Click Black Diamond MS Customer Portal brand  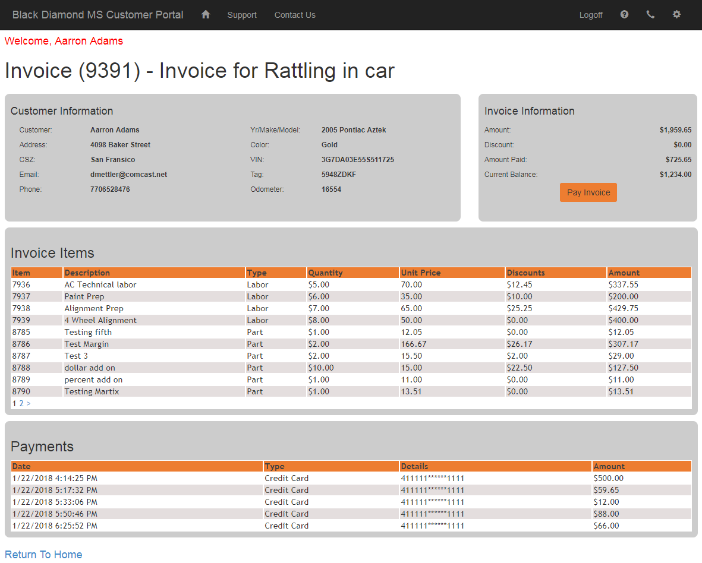[x=97, y=15]
